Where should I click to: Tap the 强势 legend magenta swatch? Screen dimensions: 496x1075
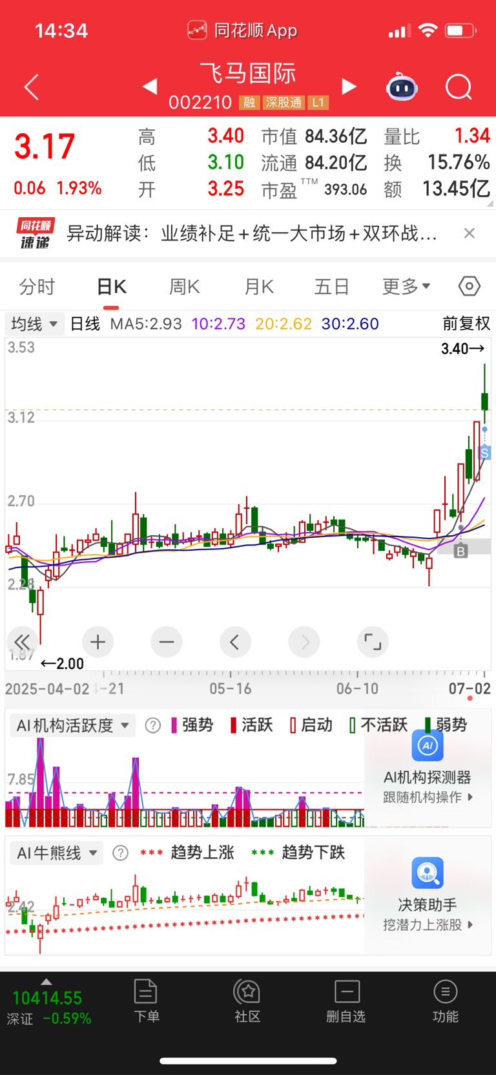coord(174,725)
